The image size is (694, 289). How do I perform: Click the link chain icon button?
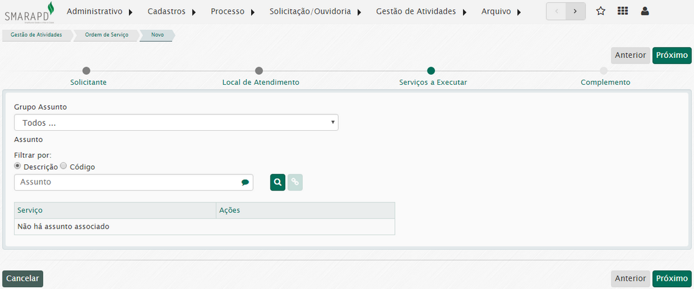coord(295,182)
